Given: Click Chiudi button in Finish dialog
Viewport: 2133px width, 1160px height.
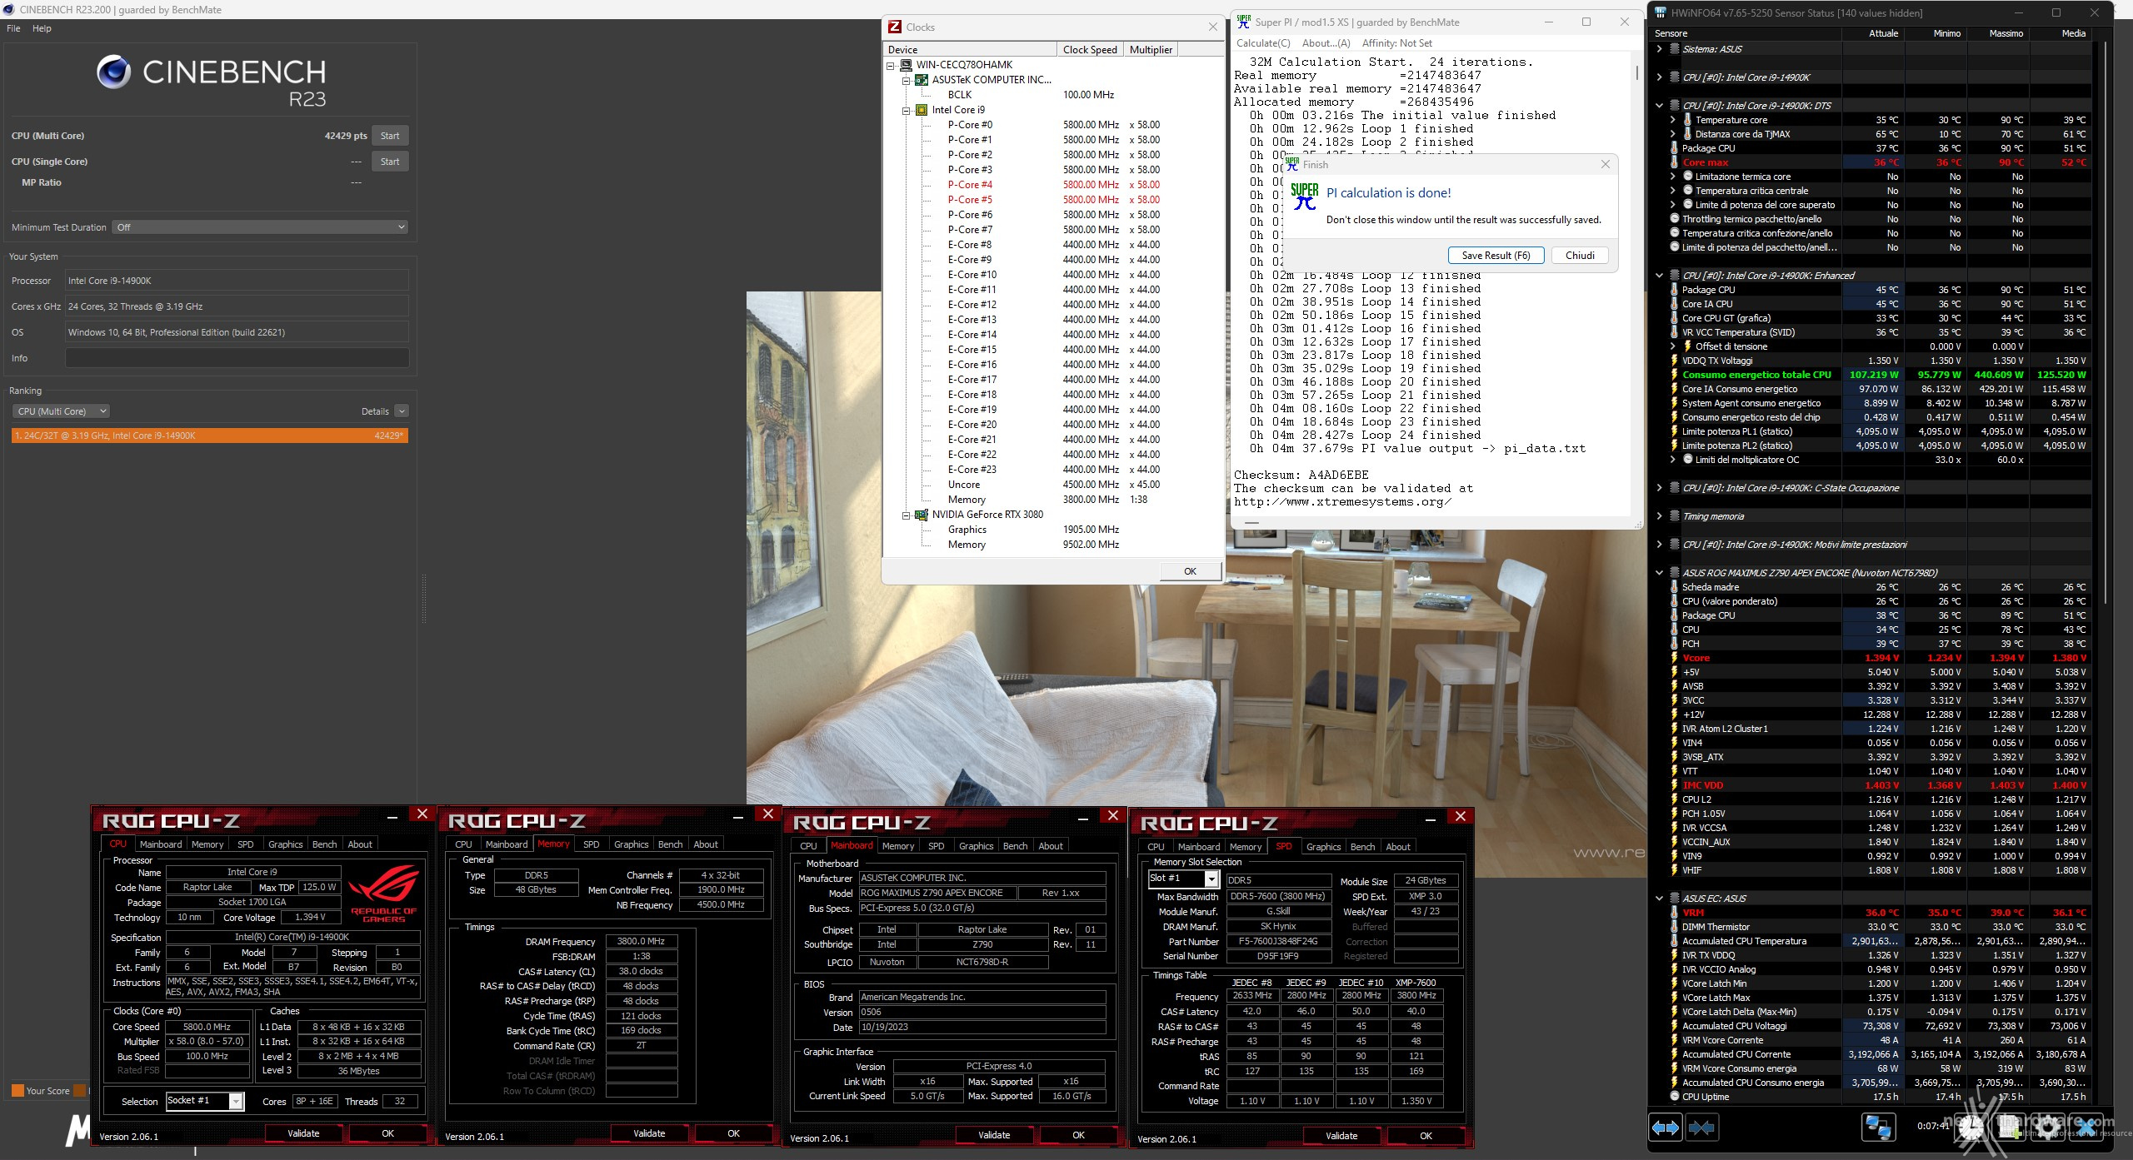Looking at the screenshot, I should [1580, 256].
